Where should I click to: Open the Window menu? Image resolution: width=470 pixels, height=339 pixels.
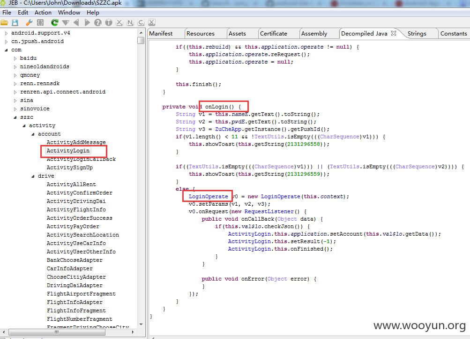[69, 13]
